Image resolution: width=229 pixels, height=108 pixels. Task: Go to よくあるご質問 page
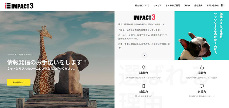173,6
